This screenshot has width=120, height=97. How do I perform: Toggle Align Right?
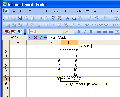111,32
